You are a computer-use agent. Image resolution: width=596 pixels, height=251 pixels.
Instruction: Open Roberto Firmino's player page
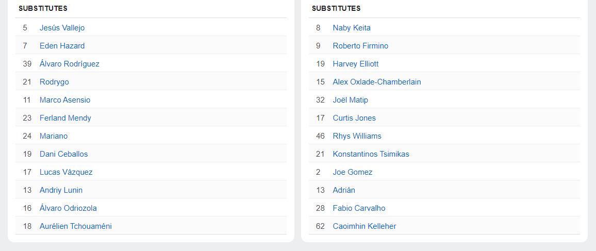click(x=360, y=46)
